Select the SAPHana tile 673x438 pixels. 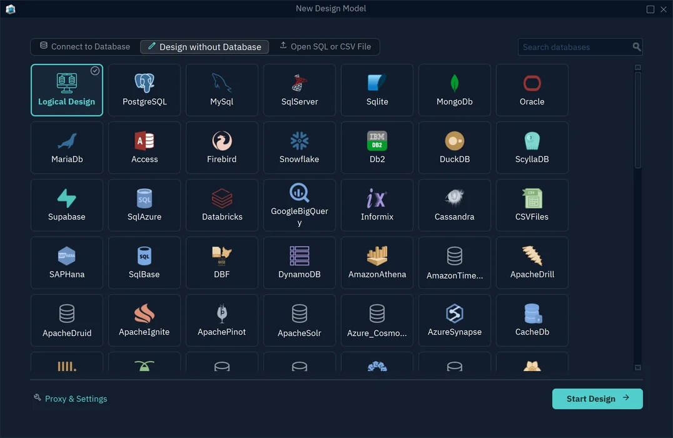coord(66,263)
